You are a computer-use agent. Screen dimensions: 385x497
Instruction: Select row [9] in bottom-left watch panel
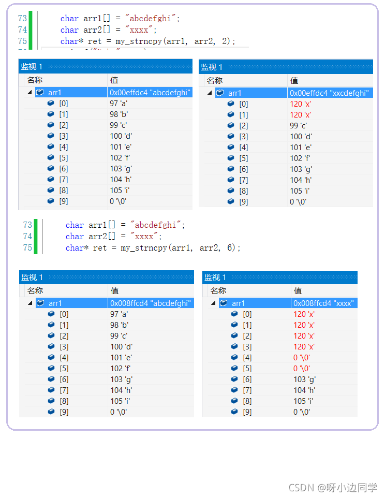(110, 412)
